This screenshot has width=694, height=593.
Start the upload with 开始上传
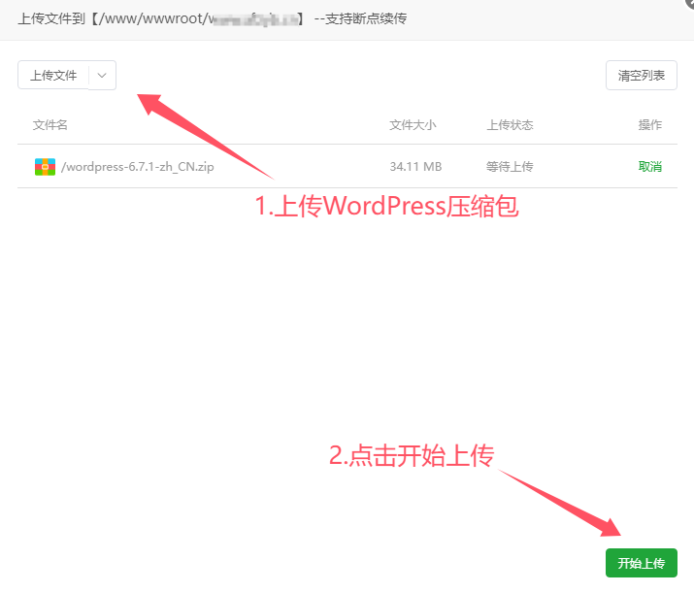tap(641, 563)
